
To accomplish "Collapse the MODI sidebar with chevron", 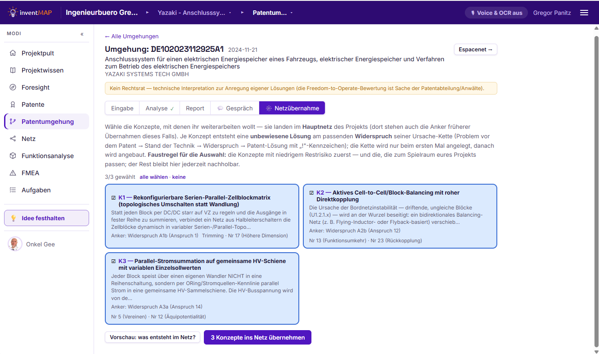I will tap(82, 34).
